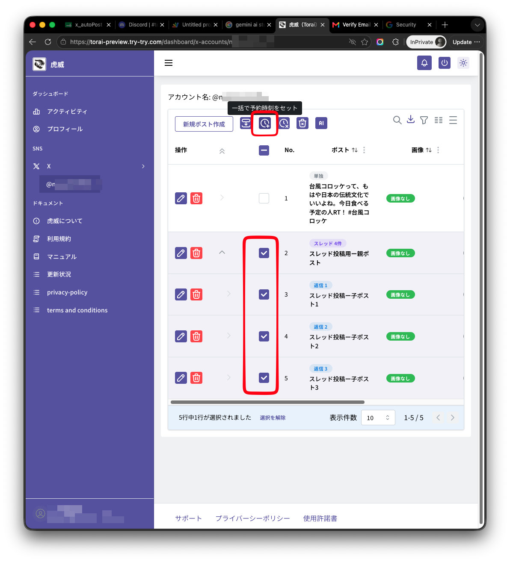
Task: Open プライバーシーポリシー footer link
Action: (x=252, y=518)
